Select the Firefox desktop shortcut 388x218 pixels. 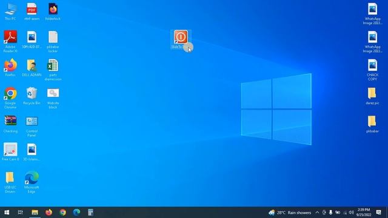[x=10, y=67]
